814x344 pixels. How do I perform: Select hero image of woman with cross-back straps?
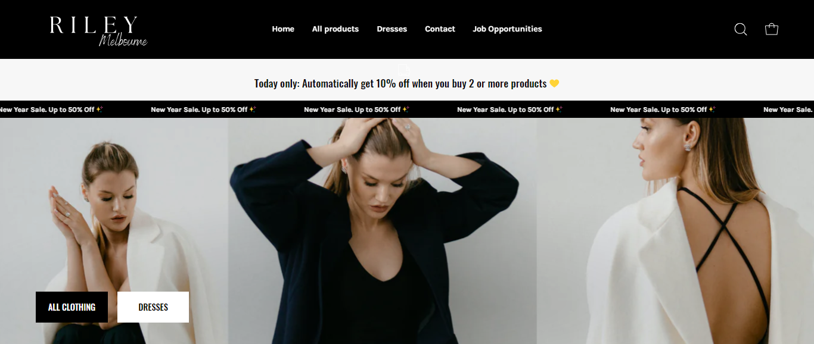675,231
